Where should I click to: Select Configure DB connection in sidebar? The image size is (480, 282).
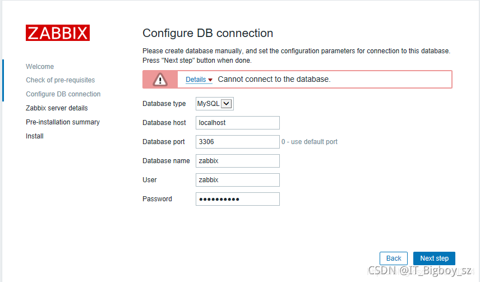(x=63, y=94)
